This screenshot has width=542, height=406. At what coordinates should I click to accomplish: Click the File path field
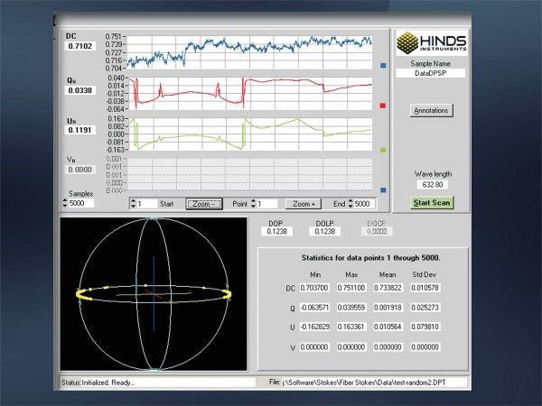[x=375, y=383]
